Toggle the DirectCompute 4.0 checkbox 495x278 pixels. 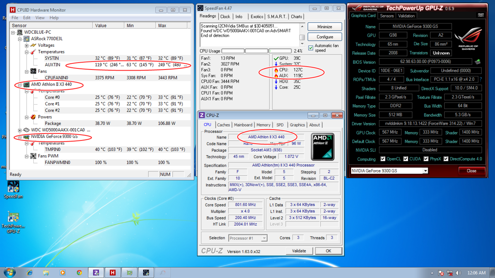pos(446,159)
